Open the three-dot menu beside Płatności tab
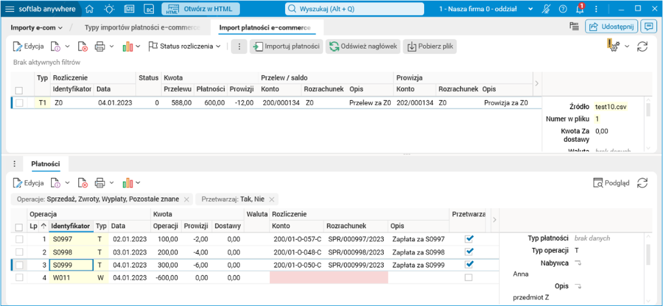The height and width of the screenshot is (306, 663). [x=15, y=163]
